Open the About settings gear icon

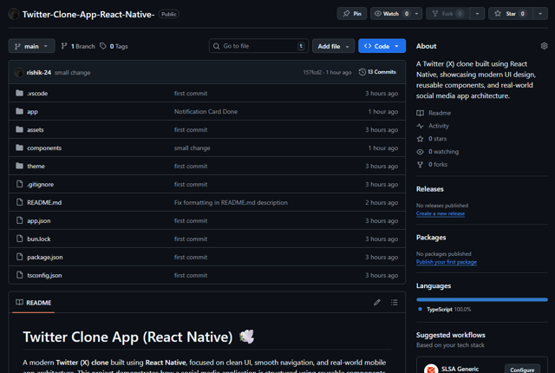click(544, 46)
